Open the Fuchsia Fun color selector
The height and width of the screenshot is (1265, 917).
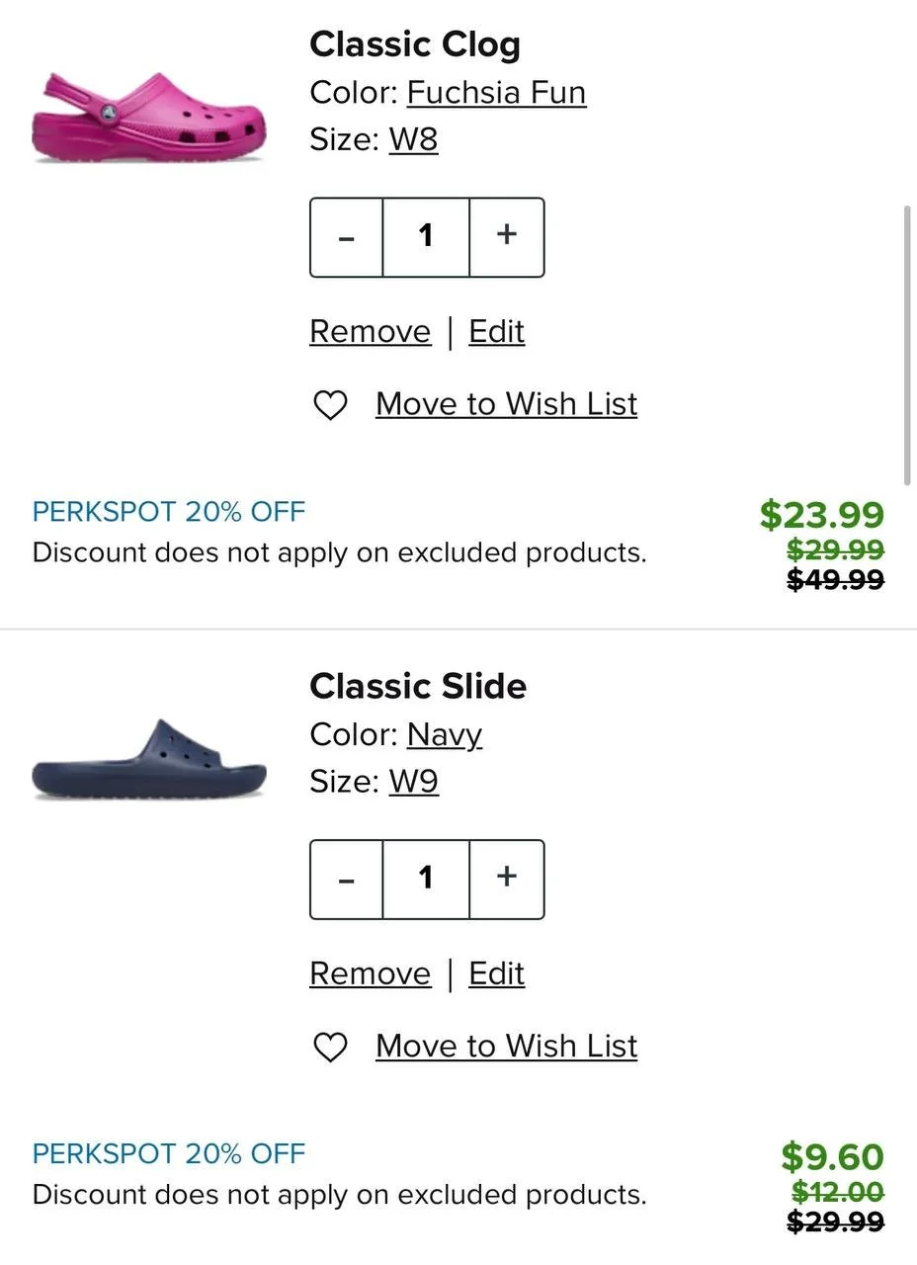coord(496,93)
